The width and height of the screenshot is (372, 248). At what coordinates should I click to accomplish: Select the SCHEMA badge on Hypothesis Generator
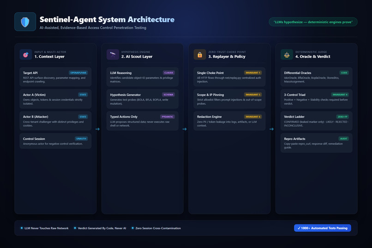point(168,95)
